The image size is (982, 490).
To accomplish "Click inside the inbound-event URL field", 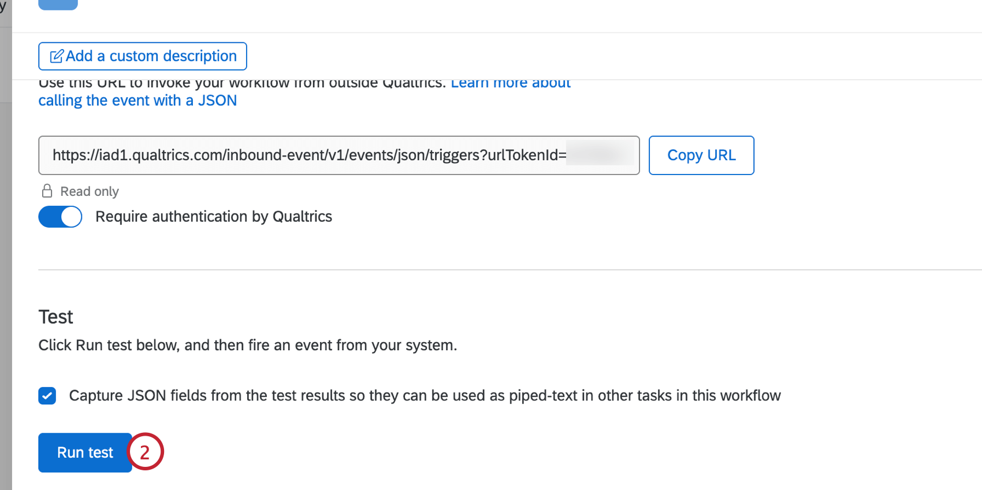I will (306, 155).
